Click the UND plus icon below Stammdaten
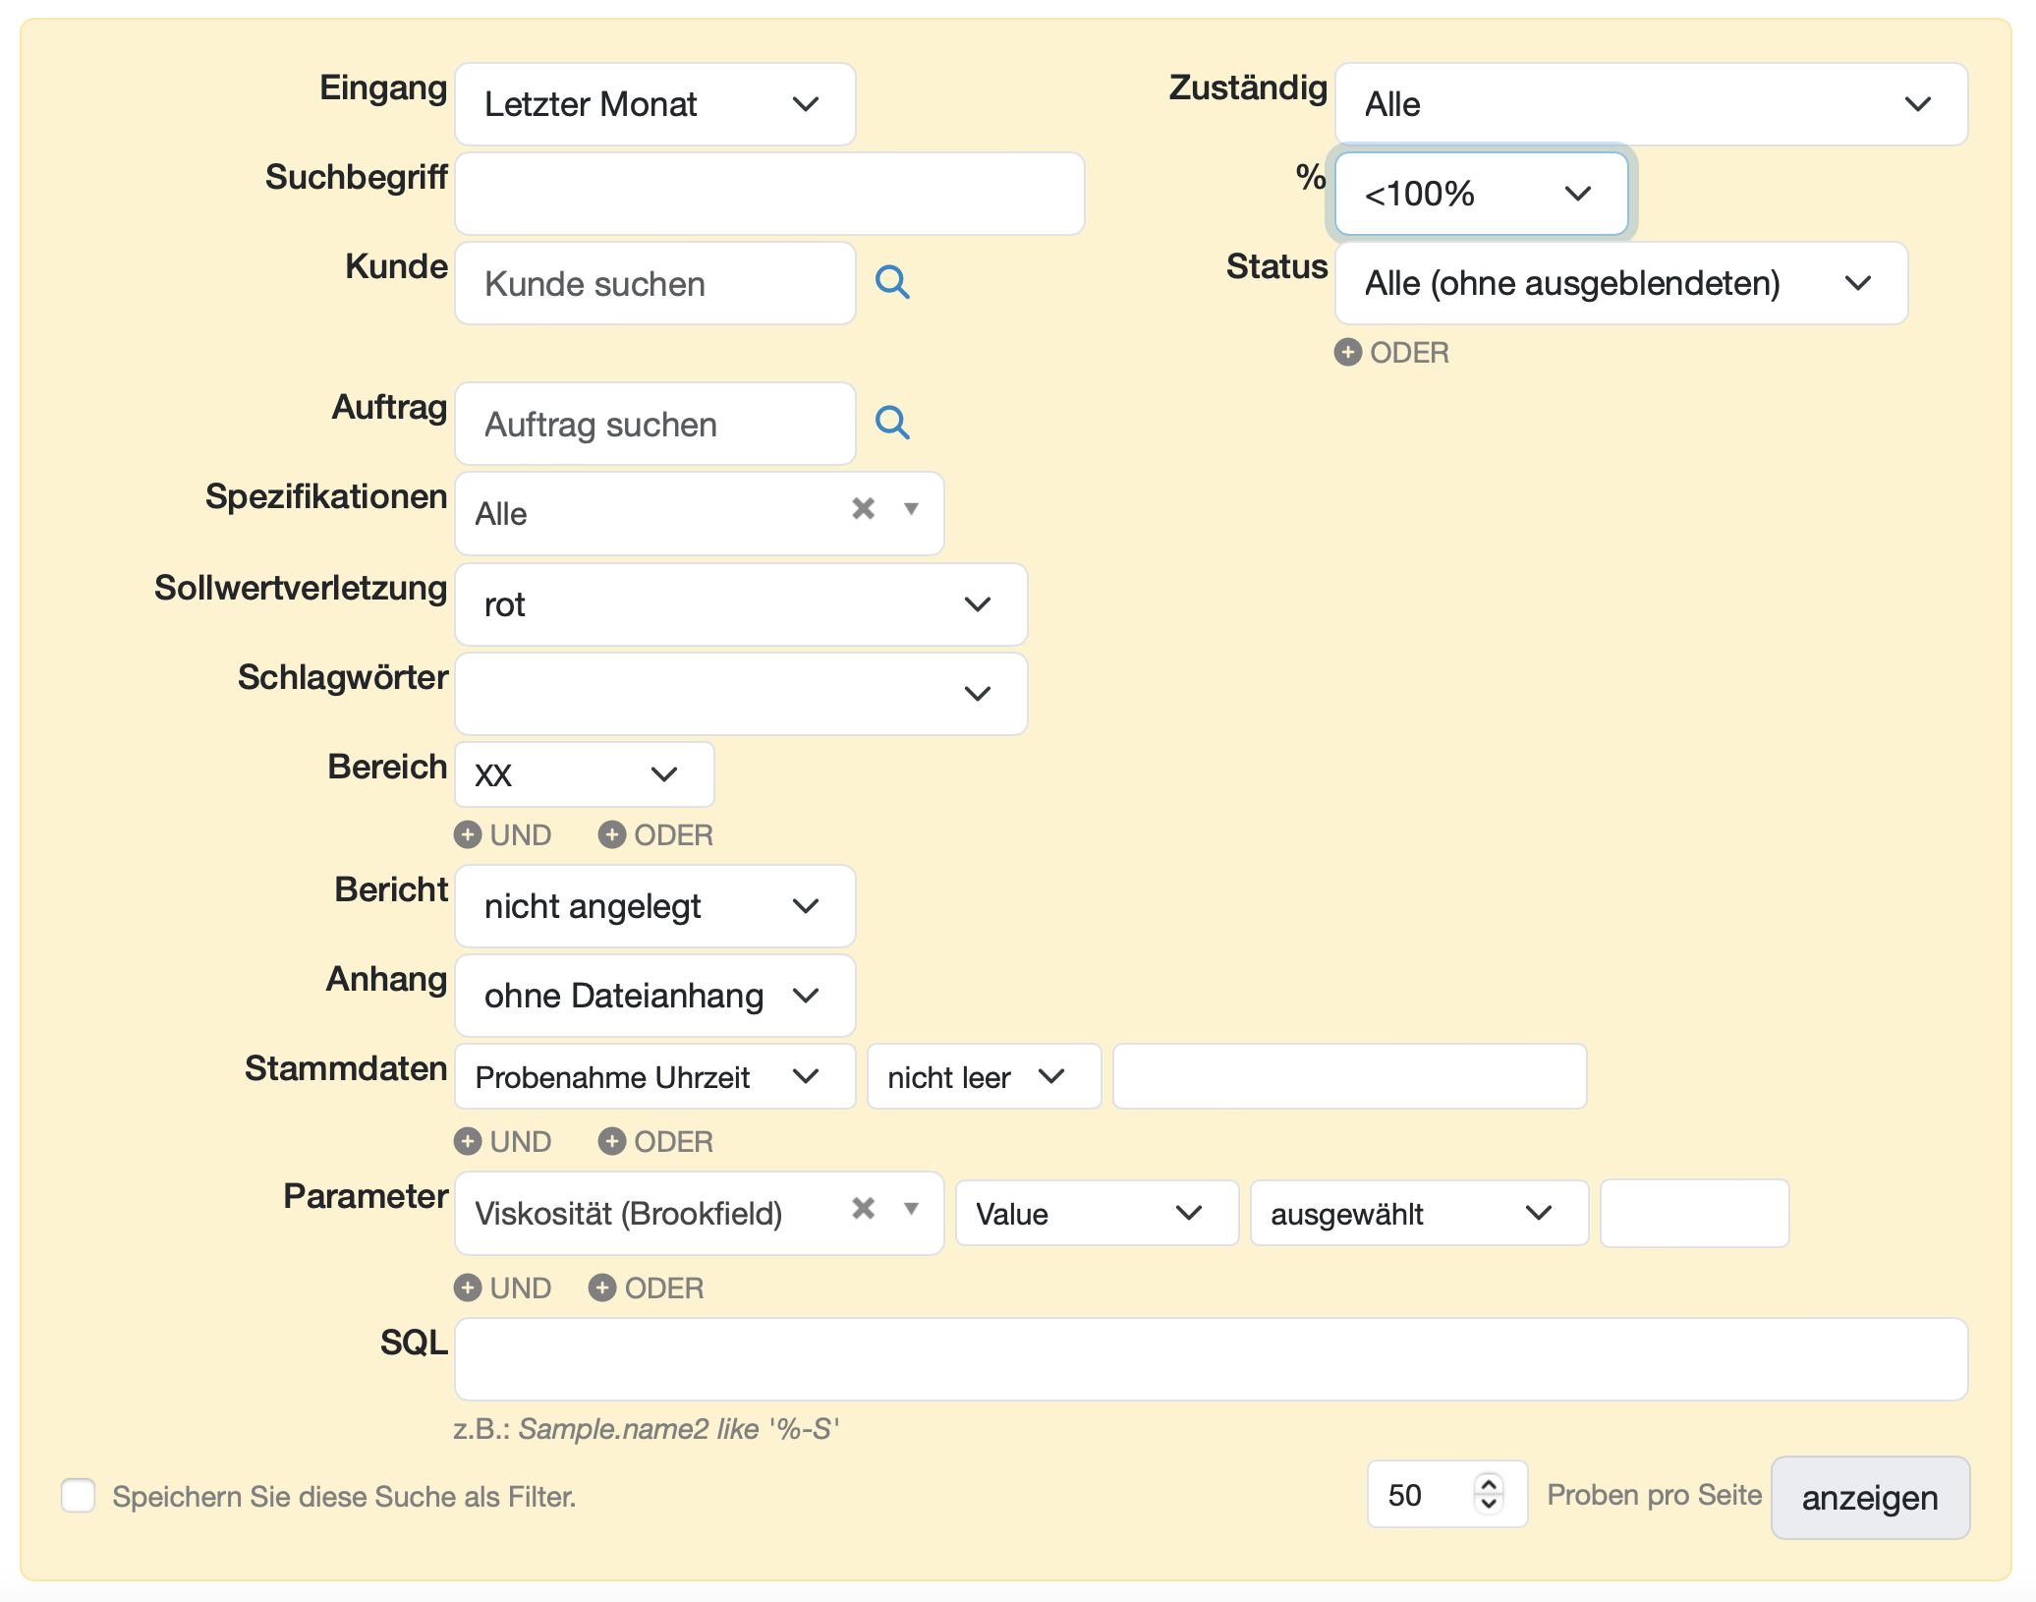The height and width of the screenshot is (1602, 2036). coord(470,1141)
